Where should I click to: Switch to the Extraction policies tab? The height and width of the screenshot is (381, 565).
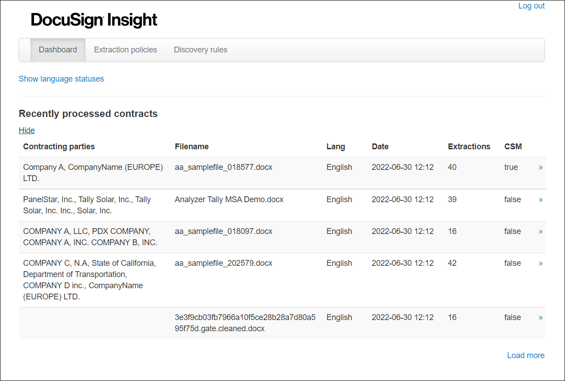(x=125, y=49)
